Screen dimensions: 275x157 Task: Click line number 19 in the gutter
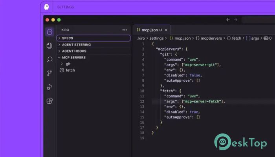click(142, 138)
